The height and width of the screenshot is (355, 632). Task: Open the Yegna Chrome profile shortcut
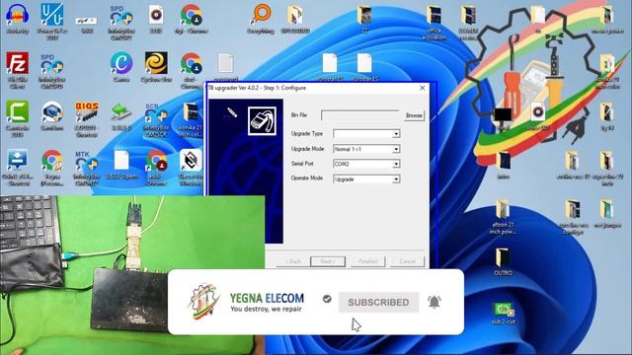point(52,160)
